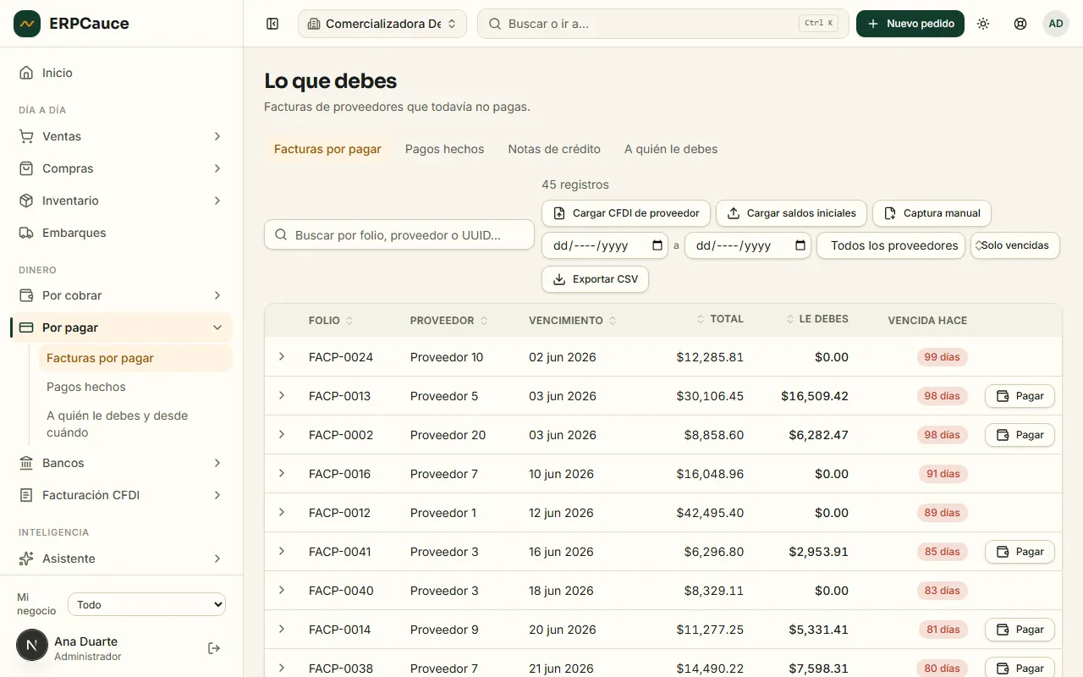Collapse the Por pagar chevron
This screenshot has height=677, width=1083.
tap(217, 327)
